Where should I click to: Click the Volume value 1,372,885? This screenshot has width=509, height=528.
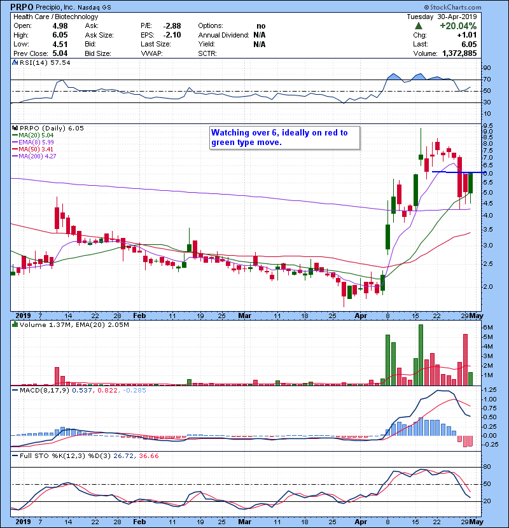coord(459,53)
